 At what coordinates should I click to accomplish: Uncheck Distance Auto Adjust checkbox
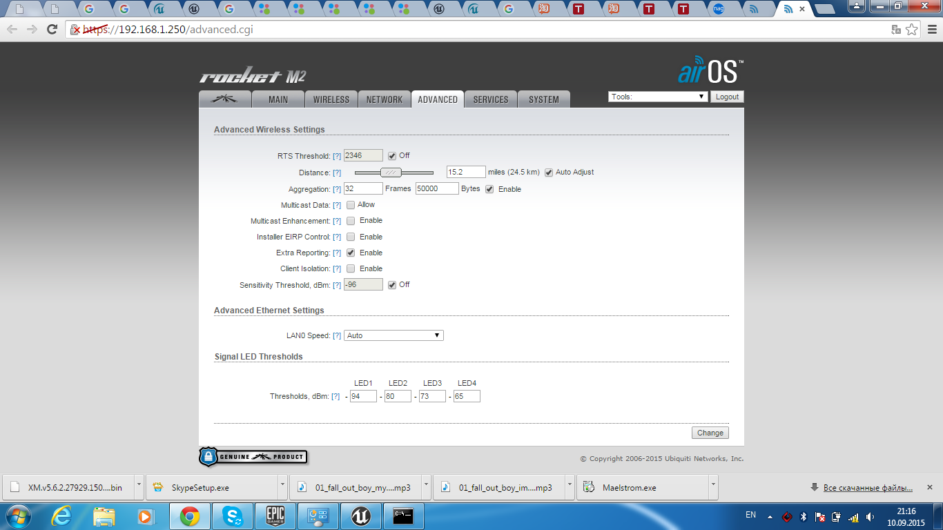point(549,173)
